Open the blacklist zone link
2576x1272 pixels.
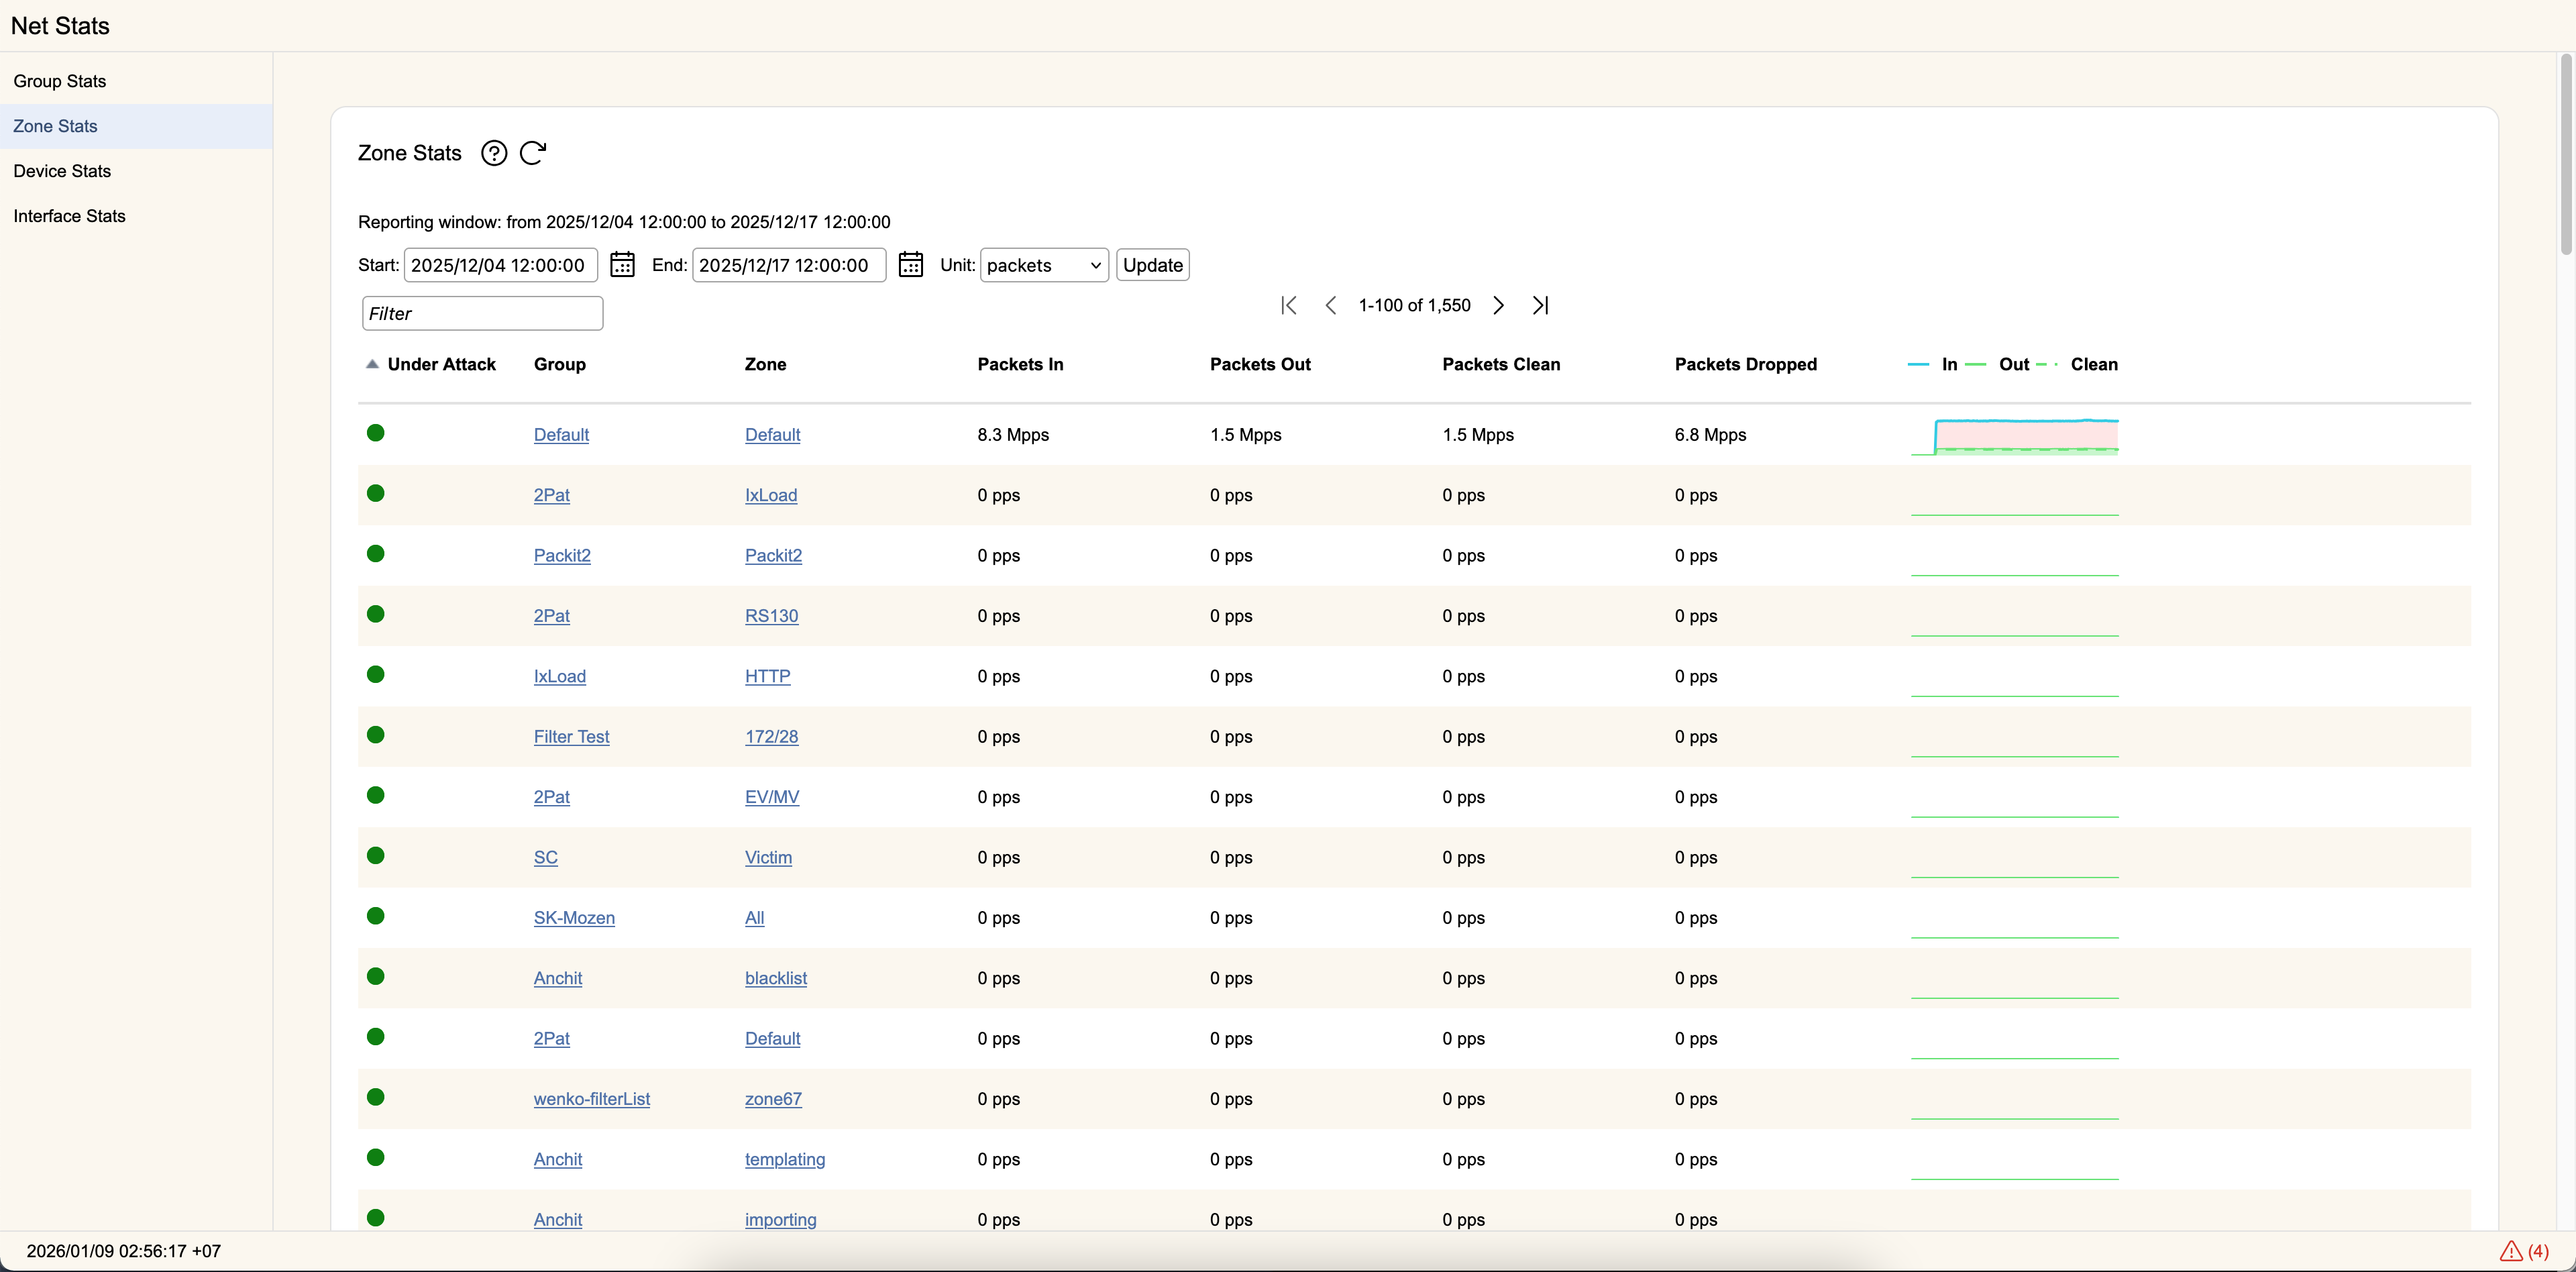pos(775,978)
